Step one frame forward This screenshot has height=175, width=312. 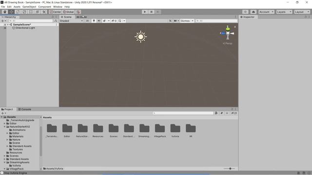pos(158,12)
